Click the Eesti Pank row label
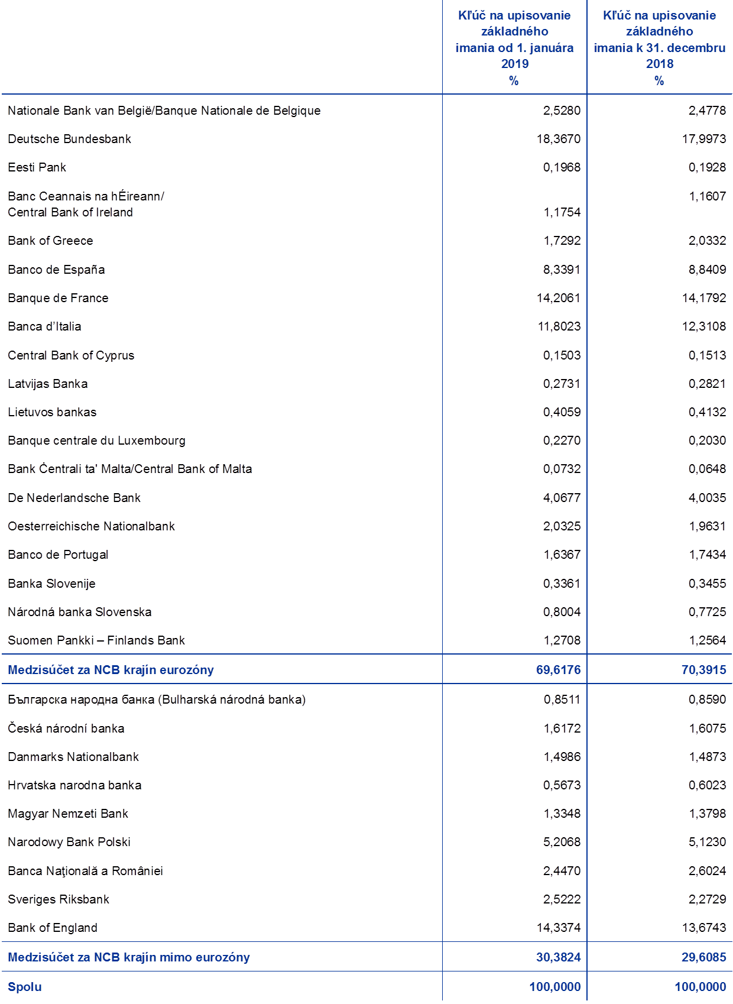The image size is (733, 1004). click(37, 167)
